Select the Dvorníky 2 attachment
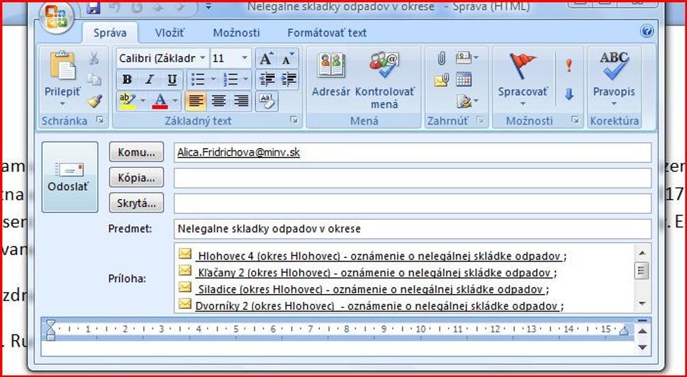This screenshot has width=687, height=377. [x=371, y=305]
